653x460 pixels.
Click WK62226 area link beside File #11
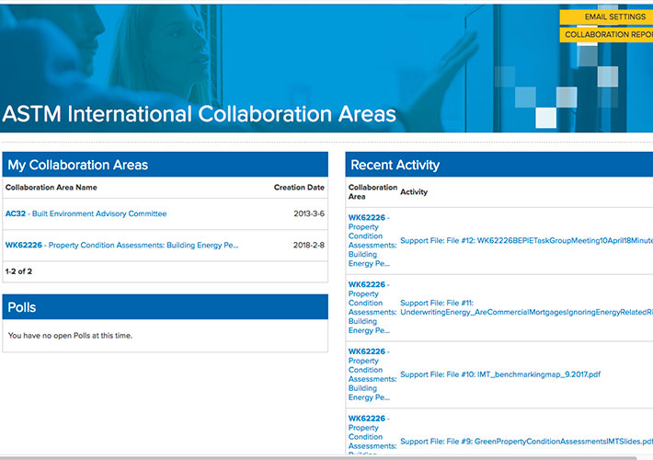(367, 285)
